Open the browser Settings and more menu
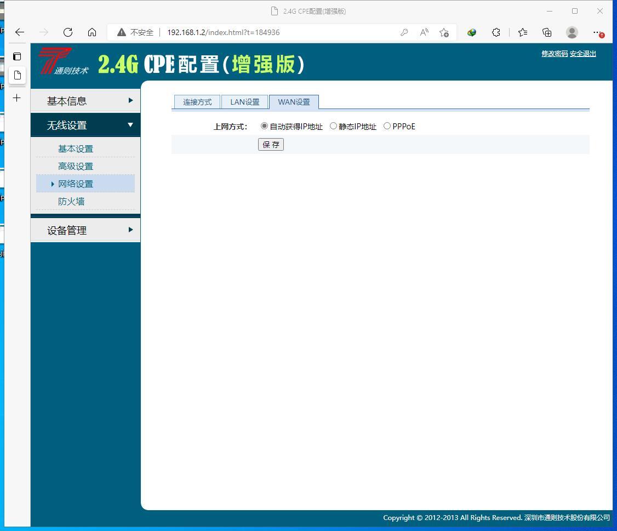Viewport: 617px width, 531px height. click(597, 32)
